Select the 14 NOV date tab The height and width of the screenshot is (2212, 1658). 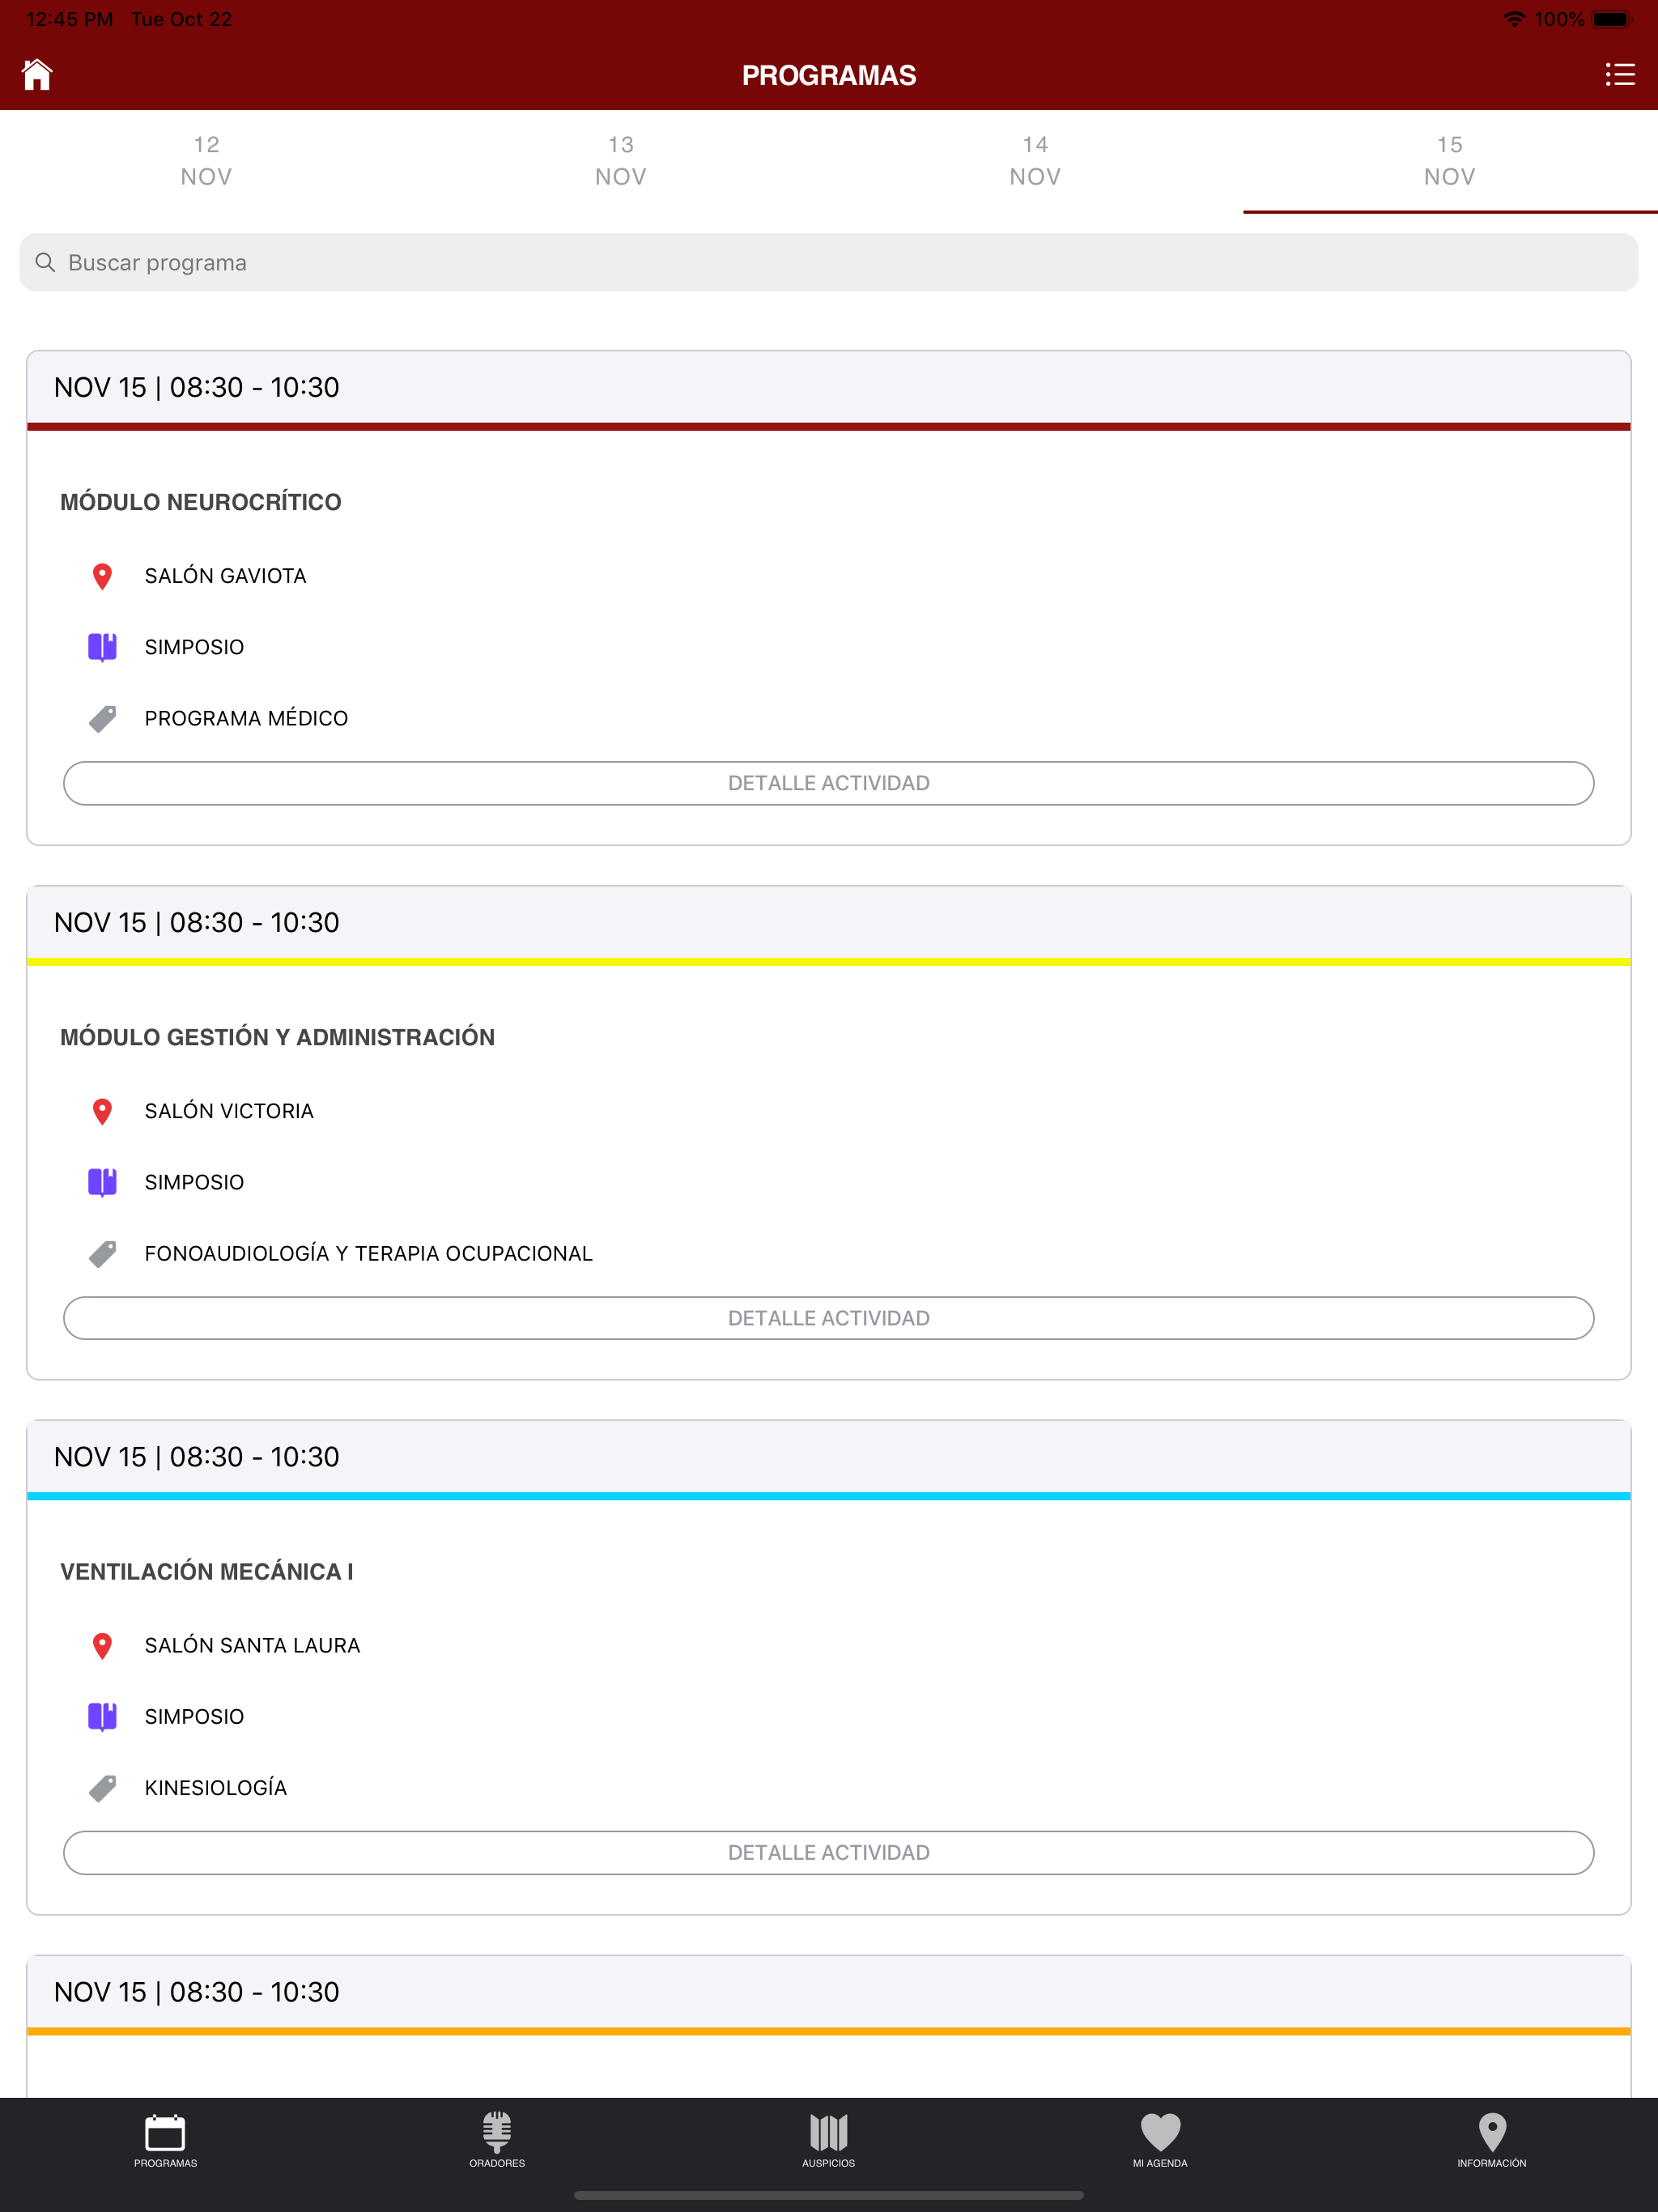pos(1035,161)
